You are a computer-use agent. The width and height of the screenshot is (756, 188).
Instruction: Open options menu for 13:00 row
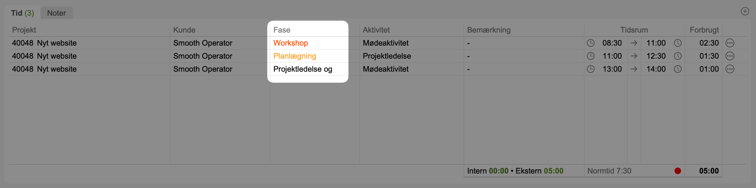730,69
